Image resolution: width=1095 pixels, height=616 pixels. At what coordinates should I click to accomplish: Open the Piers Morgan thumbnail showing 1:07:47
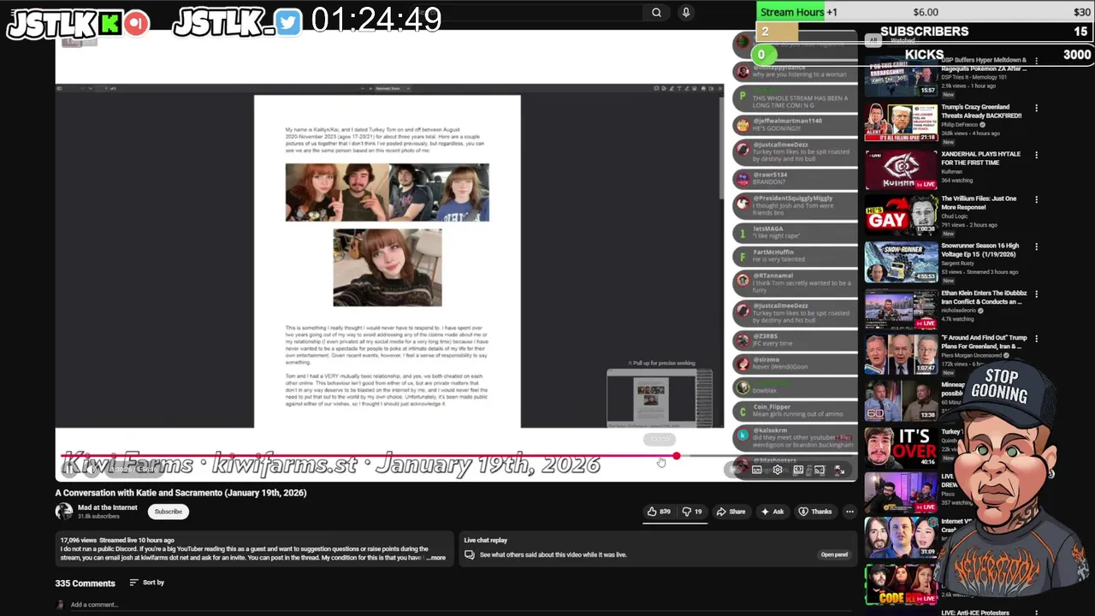(x=901, y=354)
